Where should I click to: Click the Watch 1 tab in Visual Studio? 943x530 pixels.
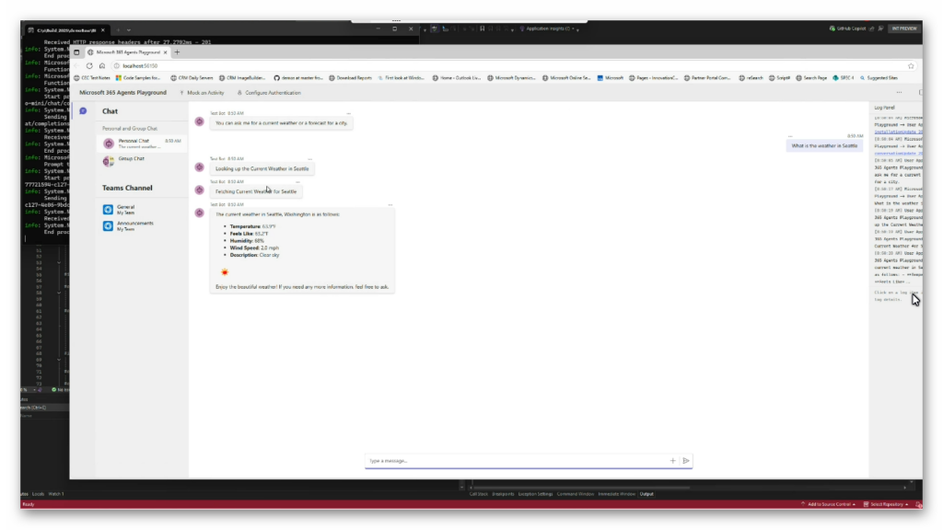point(56,494)
